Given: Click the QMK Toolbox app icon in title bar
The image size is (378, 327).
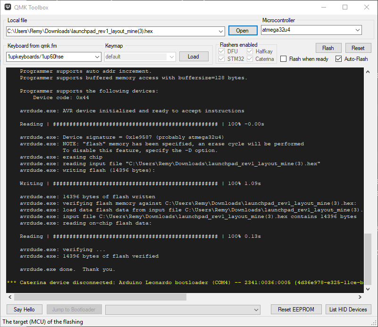Looking at the screenshot, I should coord(8,7).
